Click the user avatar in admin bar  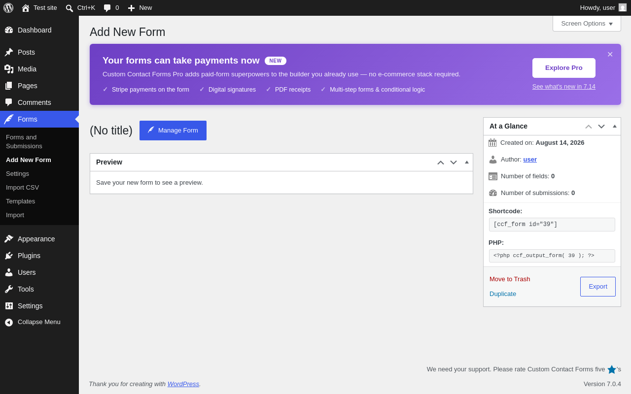click(x=623, y=7)
